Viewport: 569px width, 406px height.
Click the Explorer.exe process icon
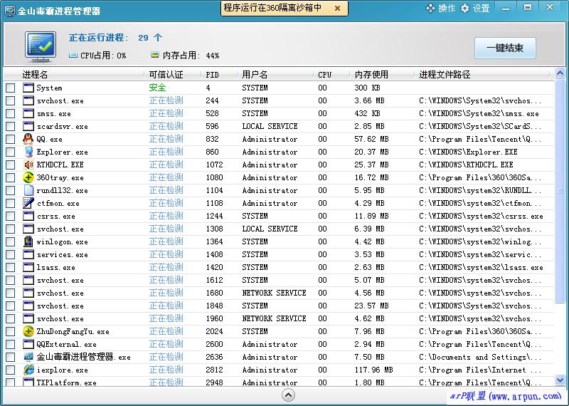pos(28,152)
